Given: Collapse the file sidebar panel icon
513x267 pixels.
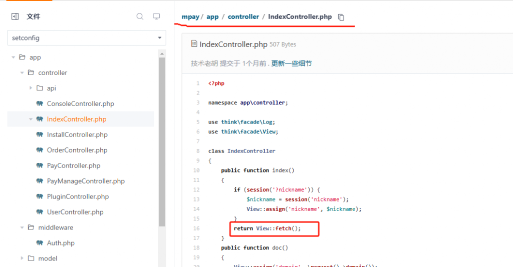Looking at the screenshot, I should (15, 16).
